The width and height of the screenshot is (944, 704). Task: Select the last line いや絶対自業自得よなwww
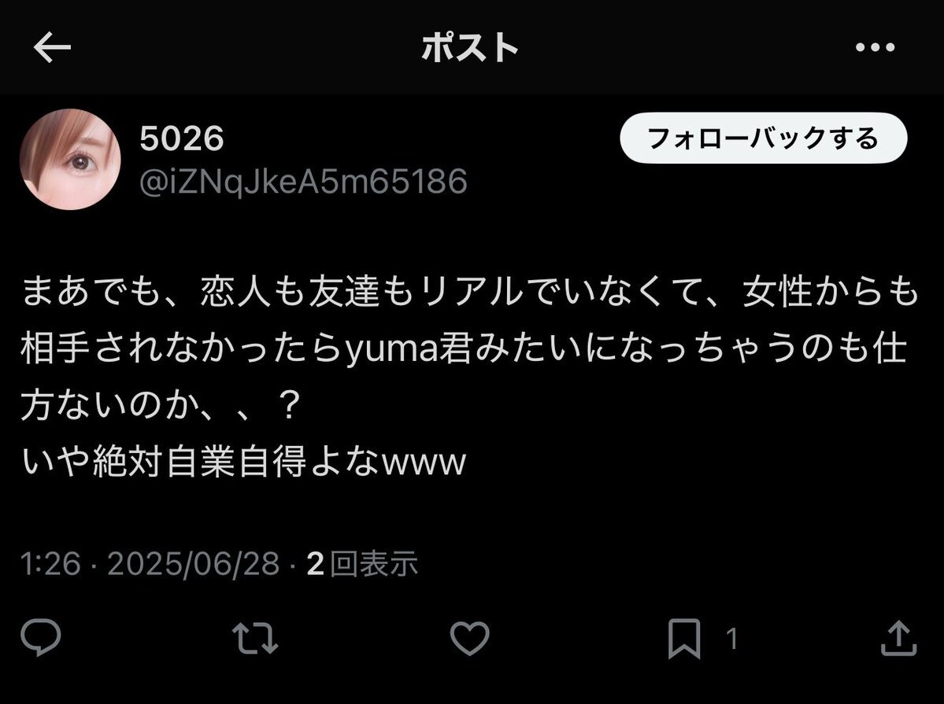tap(244, 462)
